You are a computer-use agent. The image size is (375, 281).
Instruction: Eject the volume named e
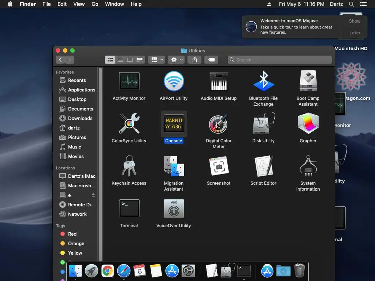click(93, 195)
